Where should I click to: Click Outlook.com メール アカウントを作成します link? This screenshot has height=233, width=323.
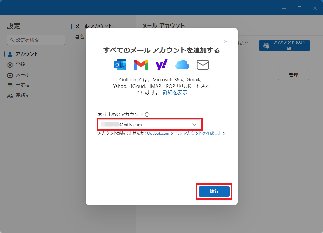[x=186, y=133]
